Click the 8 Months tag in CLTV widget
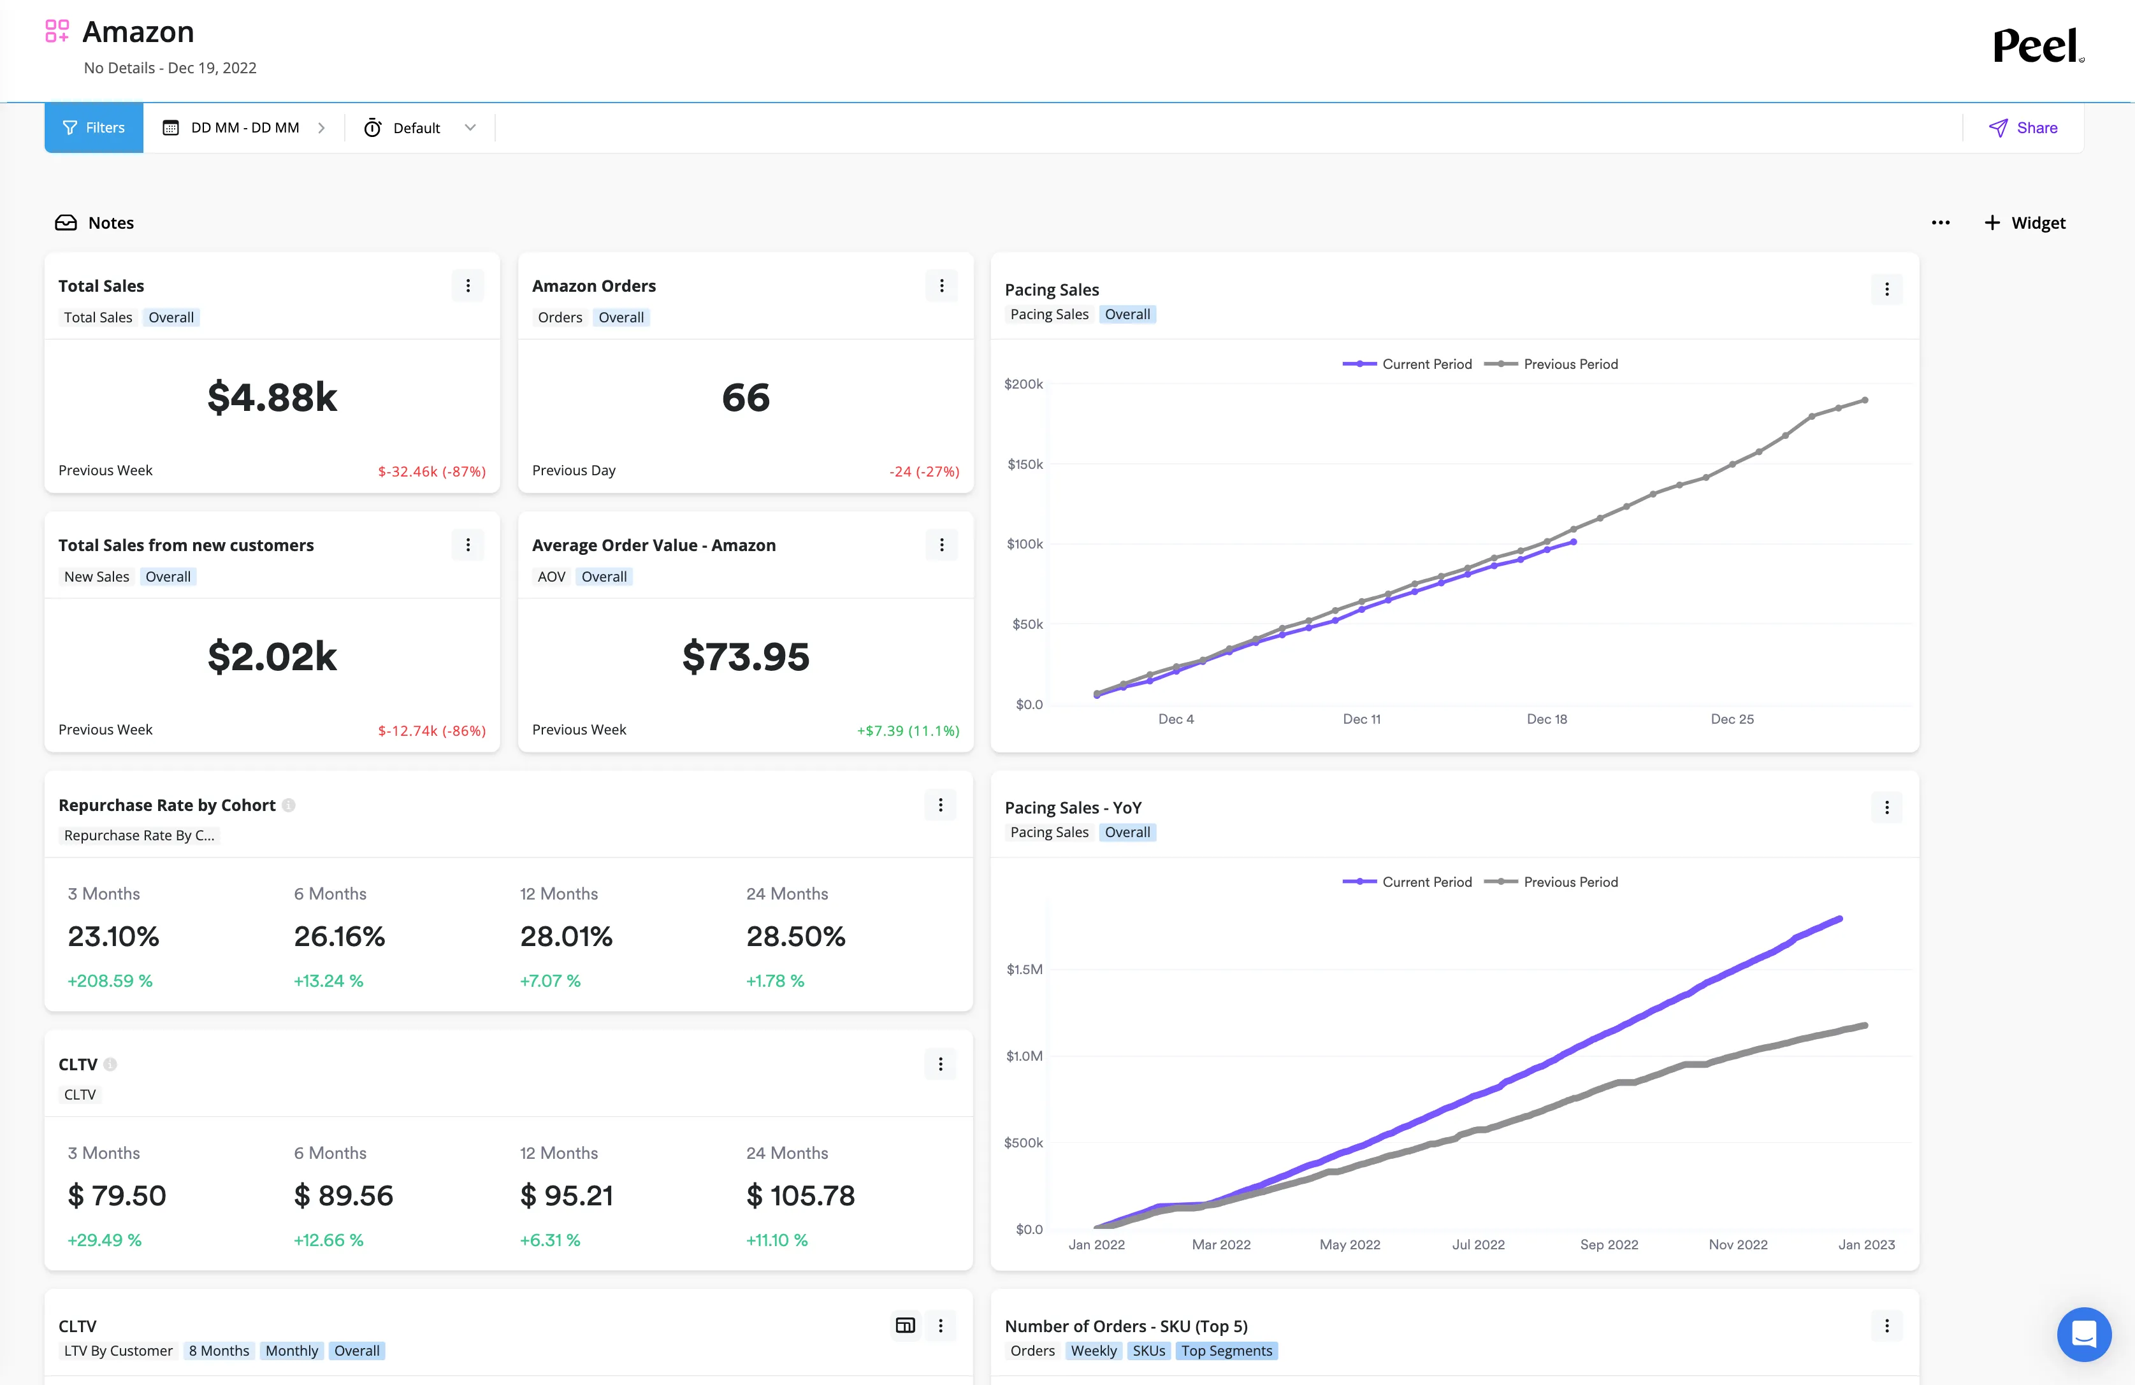The width and height of the screenshot is (2135, 1385). tap(219, 1351)
